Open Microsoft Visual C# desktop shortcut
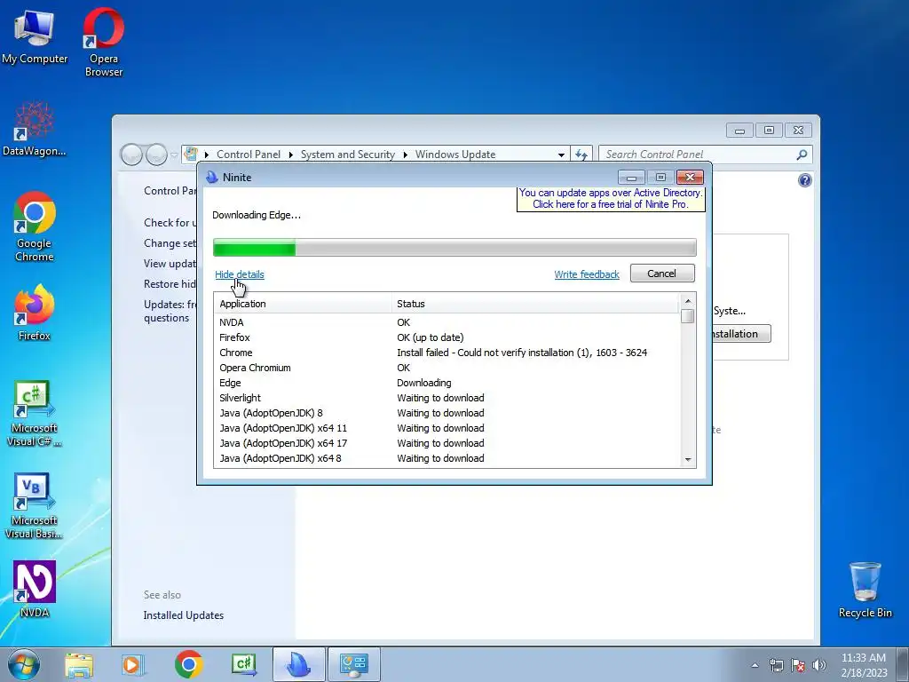The height and width of the screenshot is (682, 909). [x=35, y=414]
